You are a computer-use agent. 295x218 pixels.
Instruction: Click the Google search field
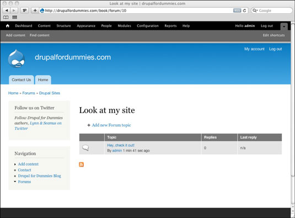click(x=272, y=10)
